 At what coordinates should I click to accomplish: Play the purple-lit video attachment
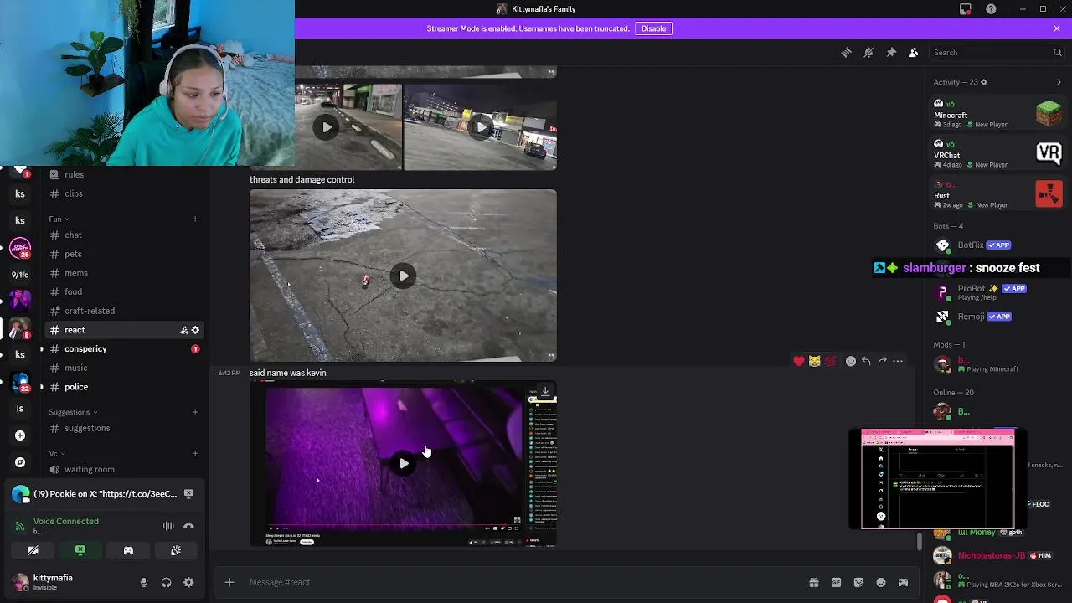click(404, 463)
